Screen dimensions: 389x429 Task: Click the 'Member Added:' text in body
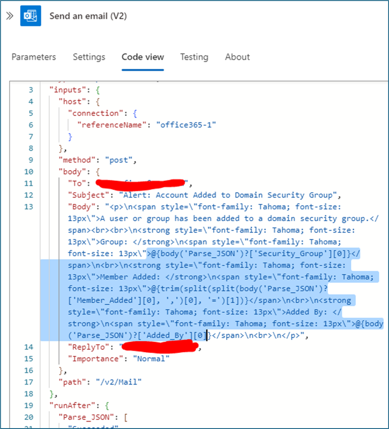tap(130, 277)
